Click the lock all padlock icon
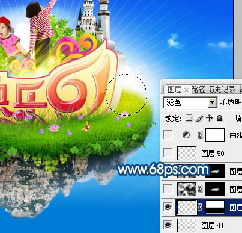The height and width of the screenshot is (233, 242). (x=220, y=118)
